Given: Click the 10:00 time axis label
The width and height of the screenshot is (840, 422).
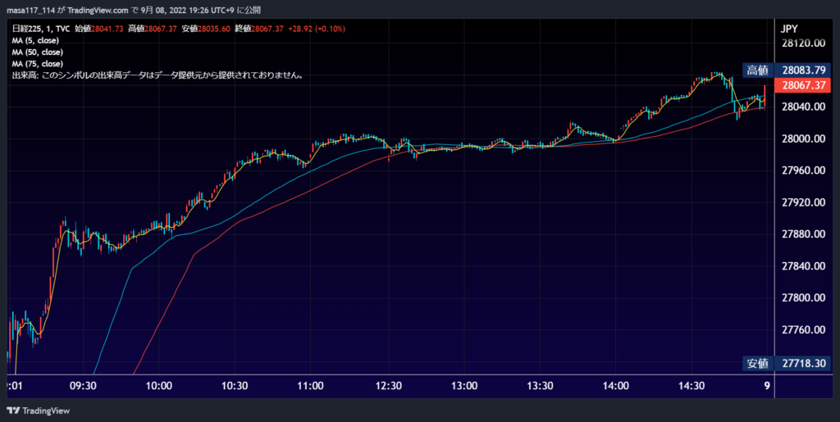Looking at the screenshot, I should coord(159,386).
